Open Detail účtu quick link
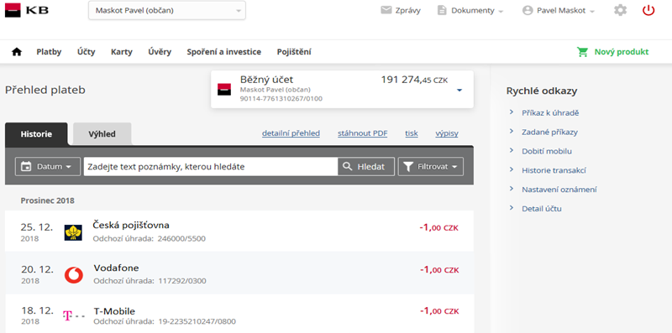The image size is (672, 333). [542, 209]
